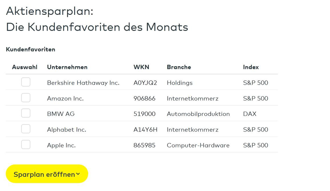Click the WKN A0YJQ2 entry
The image size is (330, 191).
click(145, 83)
